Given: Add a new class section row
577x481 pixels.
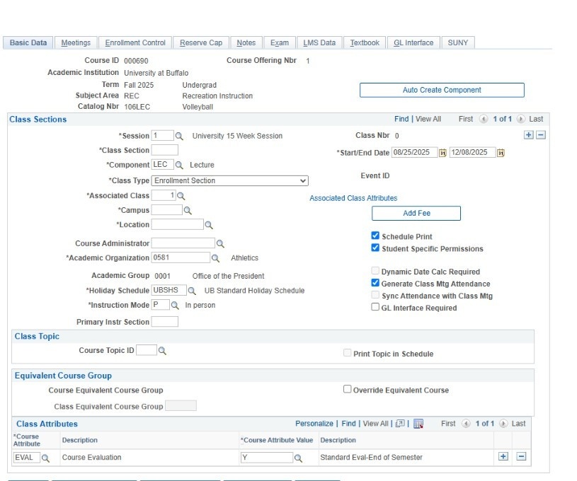Looking at the screenshot, I should 528,135.
